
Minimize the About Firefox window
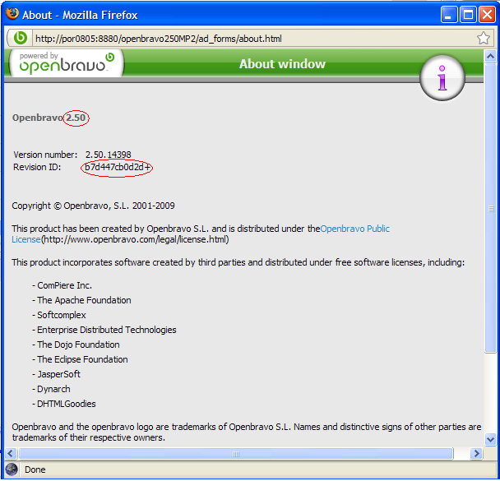pos(449,14)
